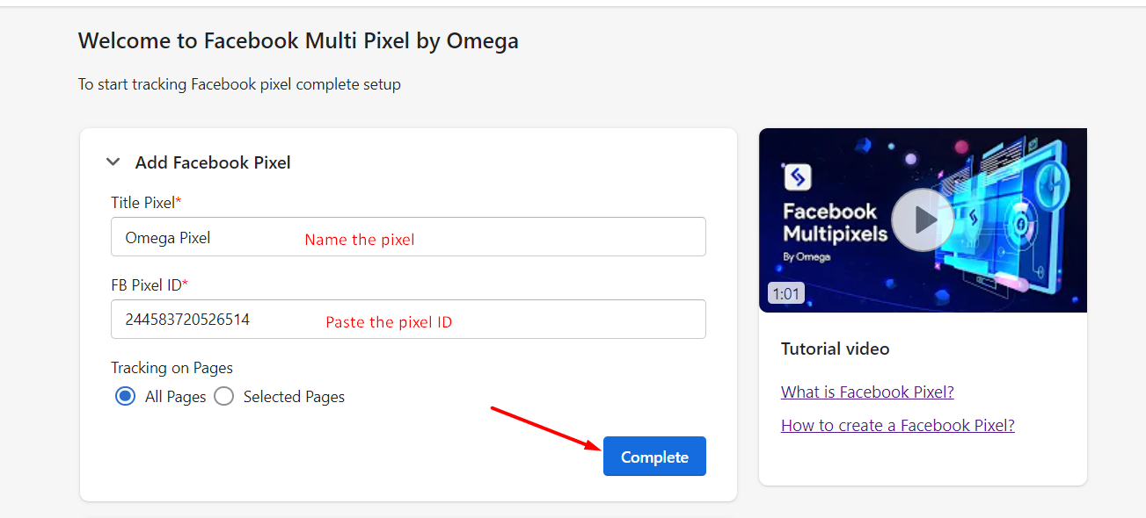Click the Tracking on Pages label
1146x518 pixels.
[172, 368]
